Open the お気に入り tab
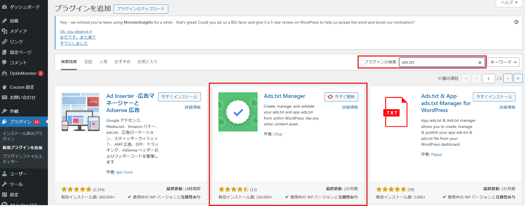 point(148,62)
